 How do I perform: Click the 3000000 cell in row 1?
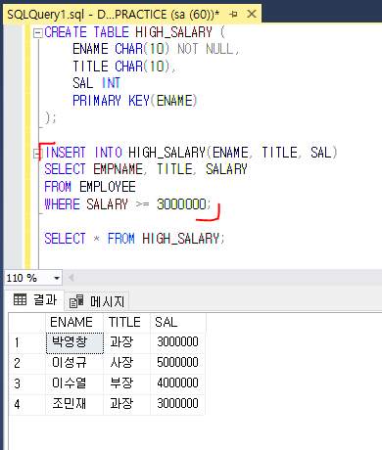[x=177, y=342]
